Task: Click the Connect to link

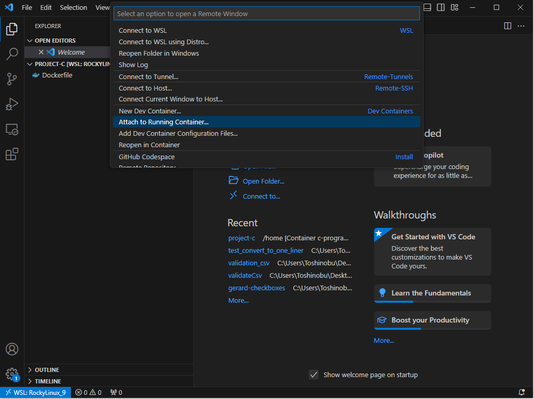Action: pos(261,196)
